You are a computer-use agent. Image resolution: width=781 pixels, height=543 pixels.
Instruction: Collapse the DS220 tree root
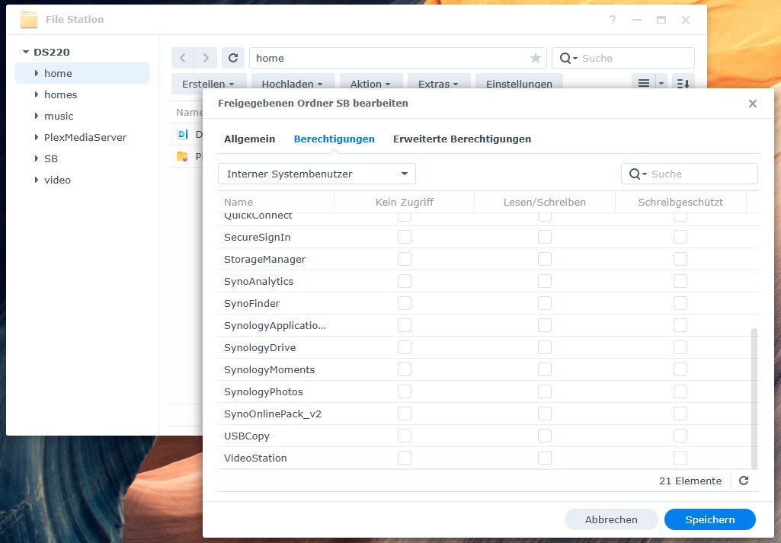pyautogui.click(x=26, y=52)
